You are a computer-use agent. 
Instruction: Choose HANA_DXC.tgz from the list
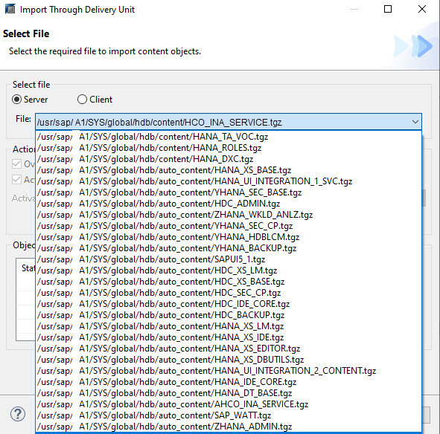(x=229, y=159)
